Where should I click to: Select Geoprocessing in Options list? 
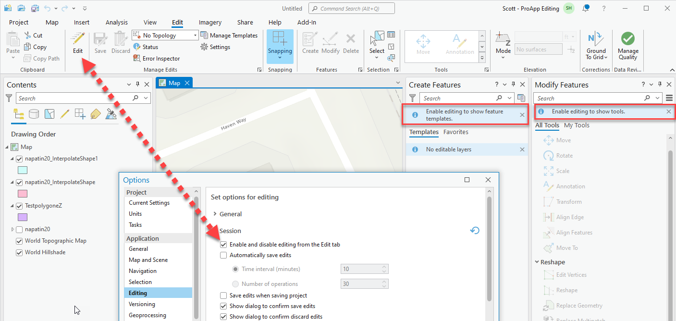coord(147,315)
